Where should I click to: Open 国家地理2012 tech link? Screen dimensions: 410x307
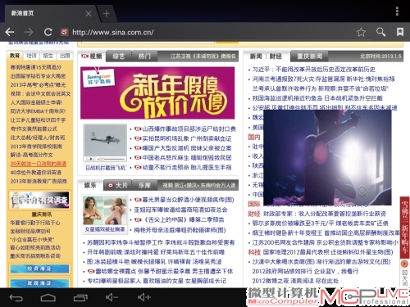click(x=328, y=252)
